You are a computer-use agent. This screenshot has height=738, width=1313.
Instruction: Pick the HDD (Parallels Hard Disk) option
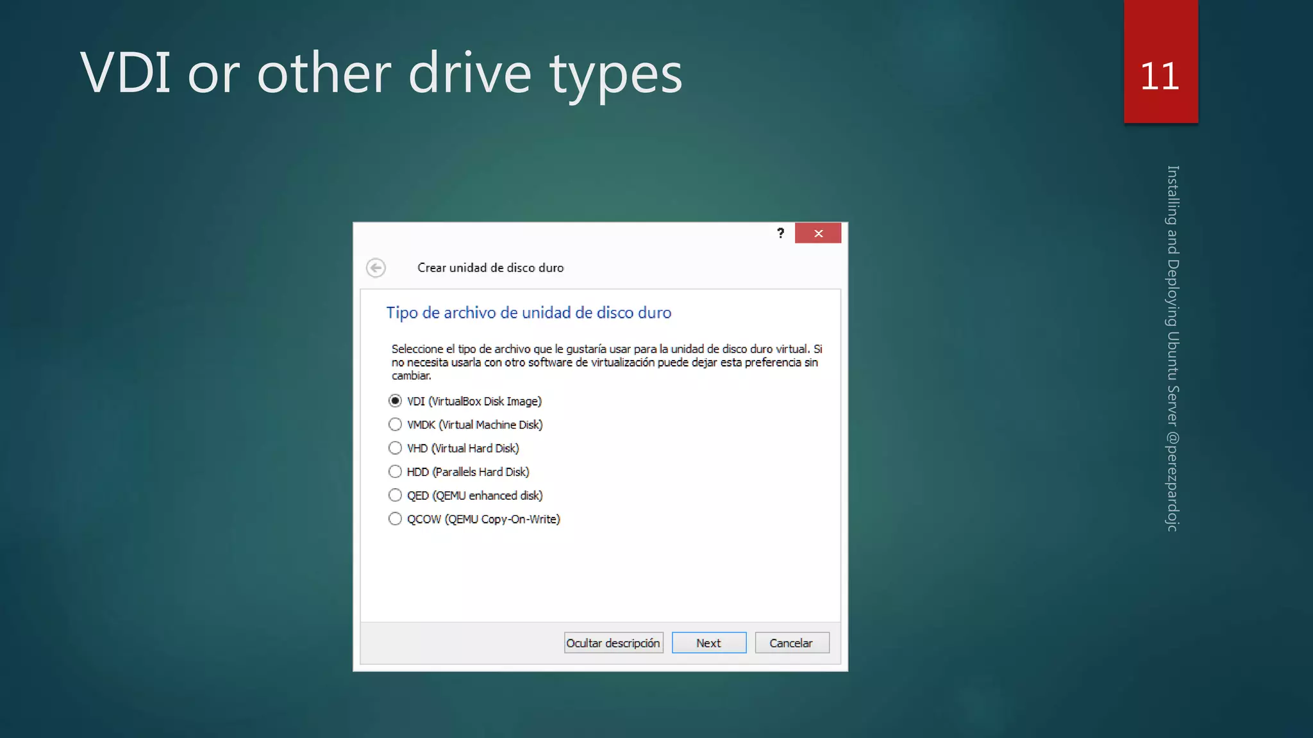(x=395, y=472)
